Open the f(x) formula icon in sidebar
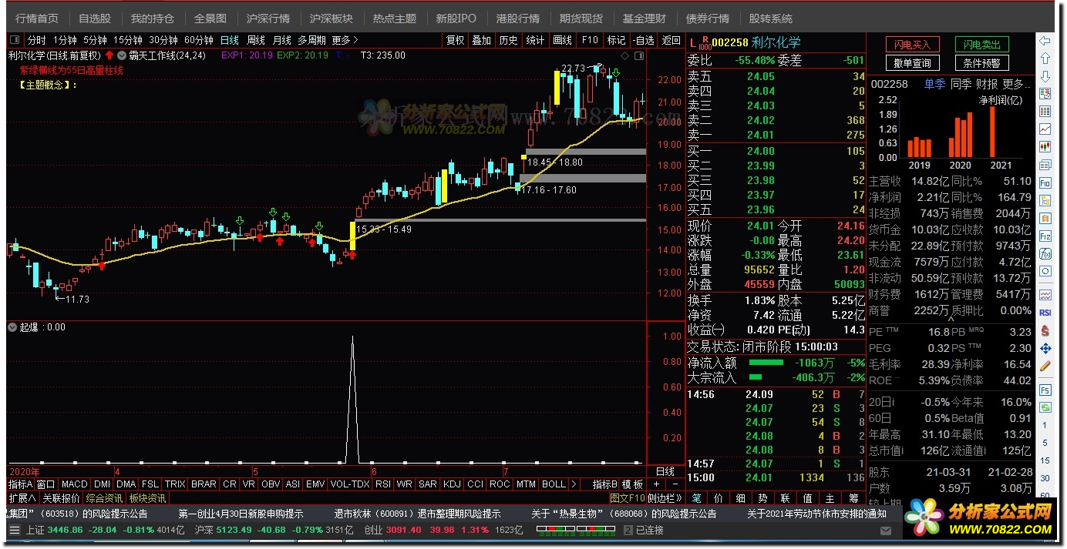The width and height of the screenshot is (1067, 549). click(1045, 253)
